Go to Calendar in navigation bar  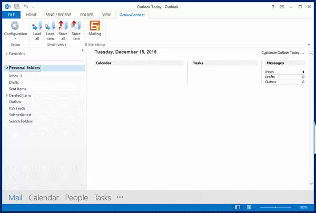pos(43,198)
